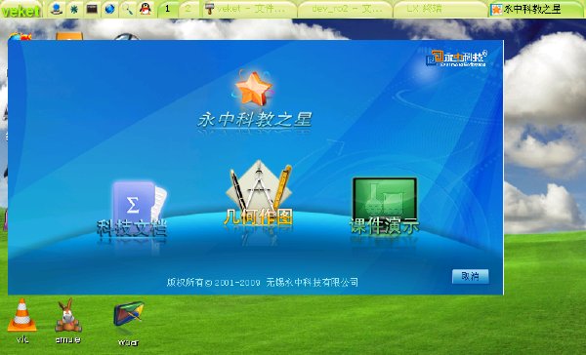
Task: Open the veket start menu
Action: click(x=21, y=10)
